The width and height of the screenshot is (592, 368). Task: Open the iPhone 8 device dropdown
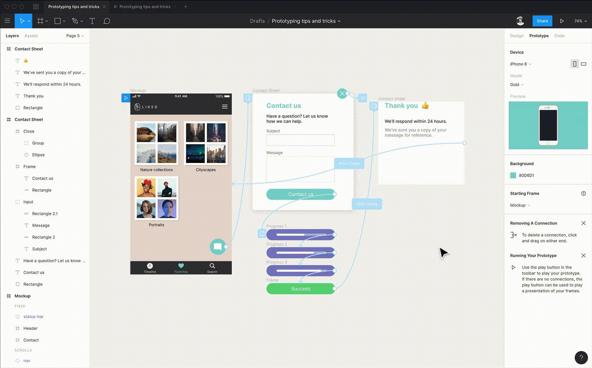click(x=520, y=64)
